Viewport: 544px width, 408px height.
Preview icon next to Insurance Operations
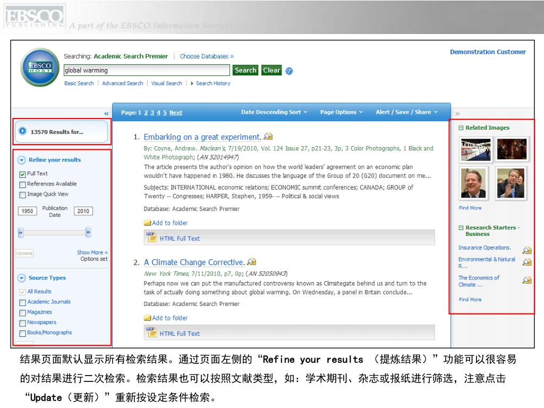coord(526,250)
